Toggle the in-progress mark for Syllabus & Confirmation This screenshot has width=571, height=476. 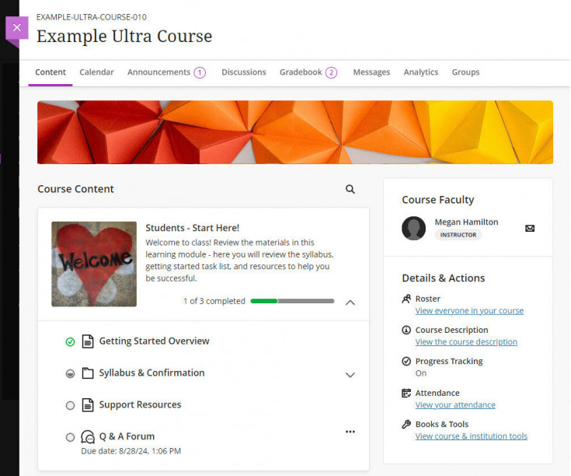(x=70, y=373)
